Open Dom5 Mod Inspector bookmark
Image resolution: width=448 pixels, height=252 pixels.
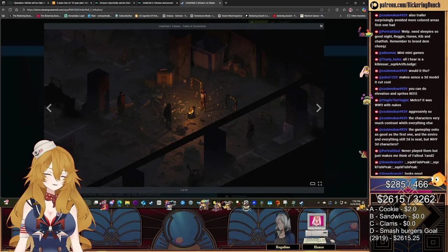point(230,16)
